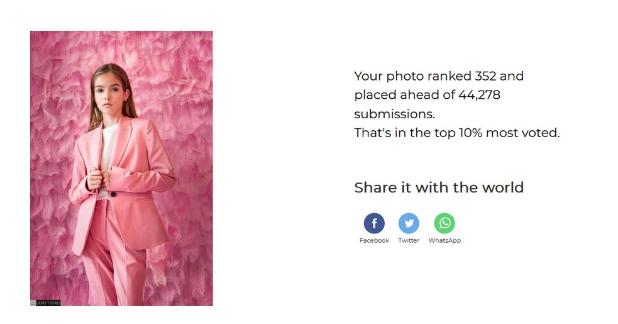Click the Twitter bird share icon

coord(409,223)
